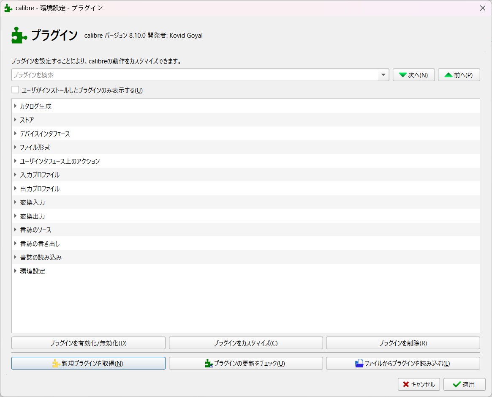Click the puzzle icon on プラグインの更新をチェック
This screenshot has width=492, height=397.
pos(209,364)
